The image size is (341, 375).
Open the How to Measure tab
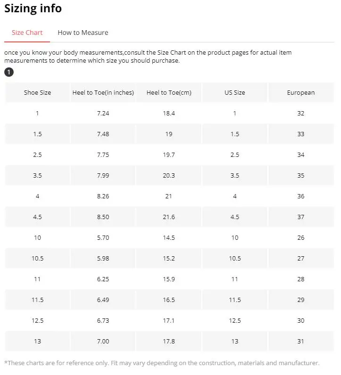tap(83, 33)
